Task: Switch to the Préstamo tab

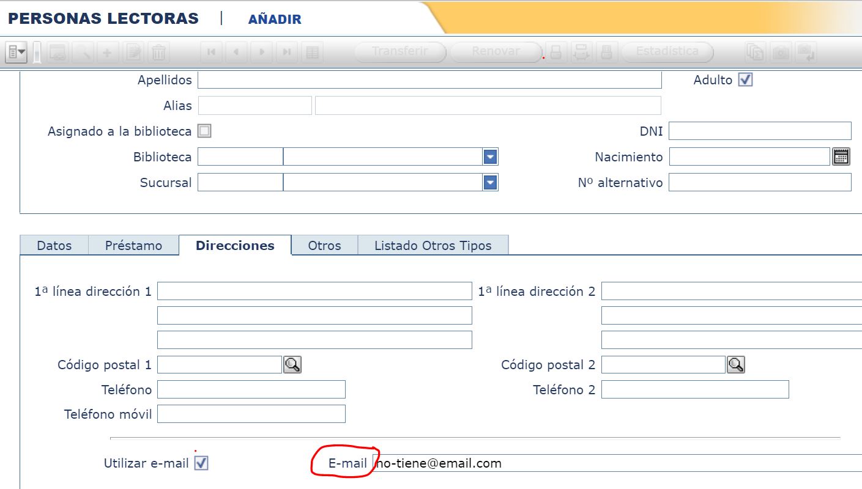Action: (133, 246)
